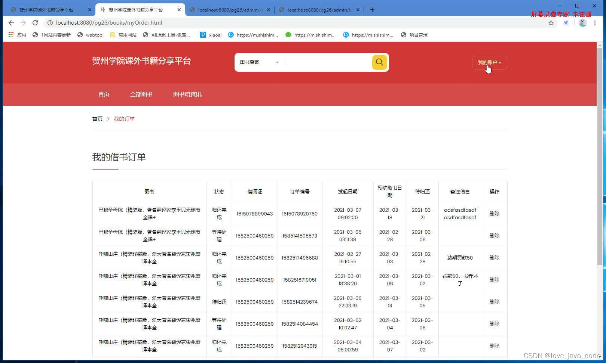Open the 应用 apps shortcut icon
The image size is (606, 363).
[x=17, y=35]
